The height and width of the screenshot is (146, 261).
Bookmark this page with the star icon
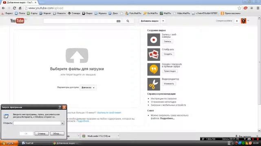[239, 8]
